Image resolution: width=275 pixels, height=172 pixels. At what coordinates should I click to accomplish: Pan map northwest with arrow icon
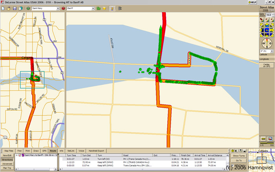click(262, 25)
